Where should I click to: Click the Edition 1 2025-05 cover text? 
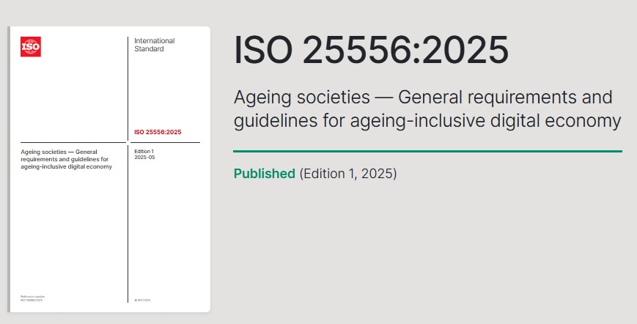pyautogui.click(x=144, y=154)
